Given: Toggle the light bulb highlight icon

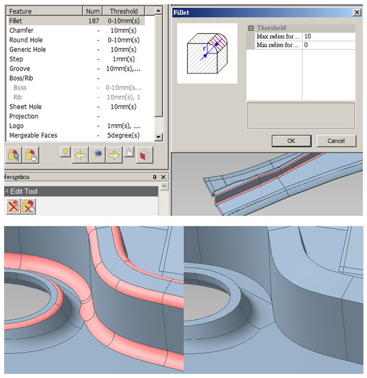Looking at the screenshot, I should 65,152.
